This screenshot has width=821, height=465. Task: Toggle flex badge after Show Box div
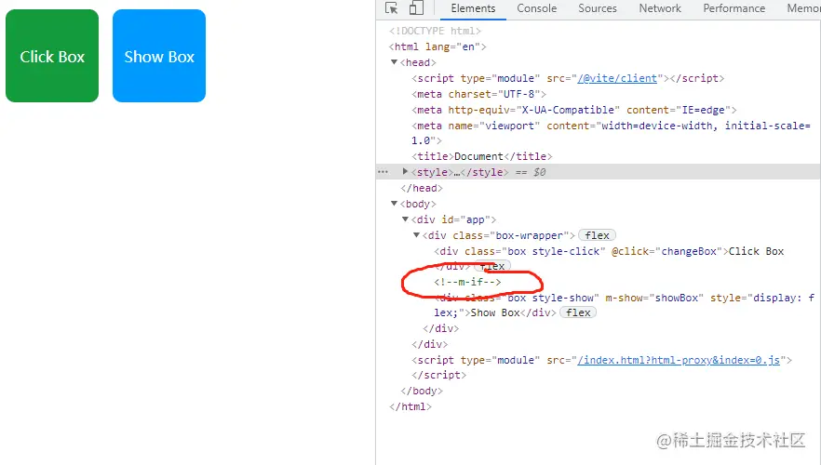pos(578,312)
